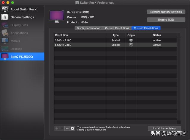The width and height of the screenshot is (190, 140).
Task: Switch to Current Resolutions tab
Action: tap(117, 28)
